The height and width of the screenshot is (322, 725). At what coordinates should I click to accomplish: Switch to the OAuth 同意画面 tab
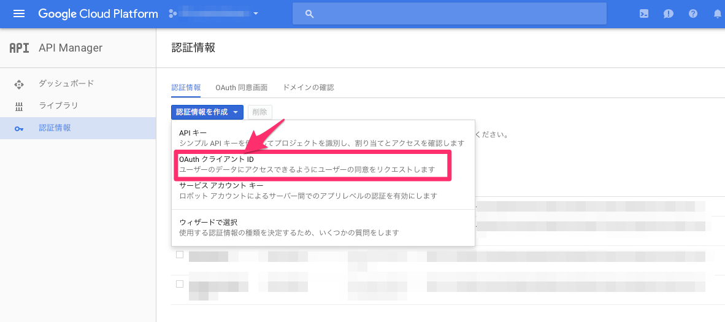(x=241, y=88)
